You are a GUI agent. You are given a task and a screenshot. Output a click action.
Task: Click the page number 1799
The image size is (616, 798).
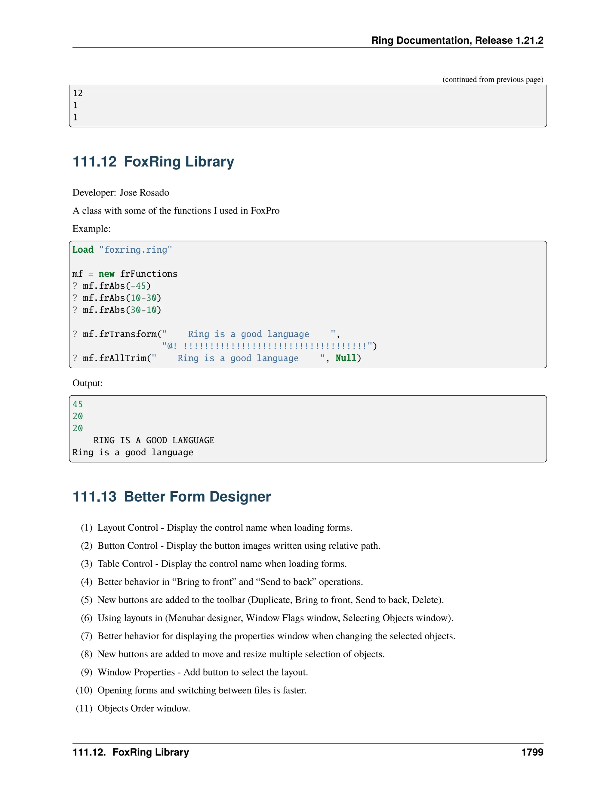tap(532, 752)
